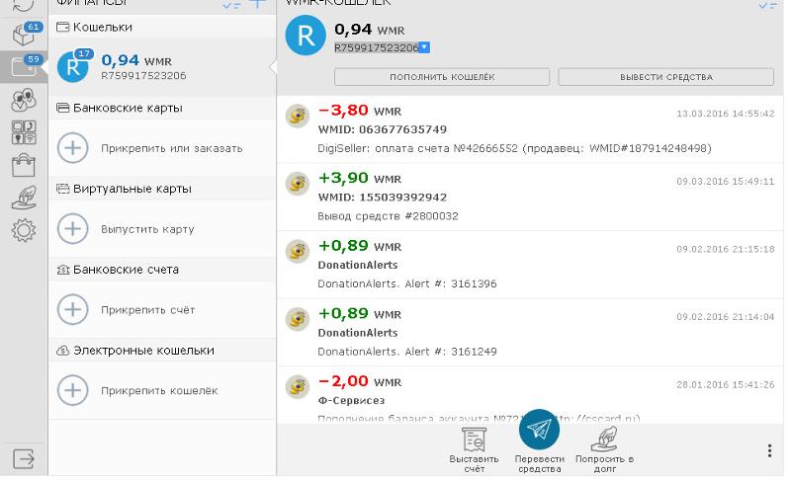Click DonationAlerts. Alert #: 3161396 text
791x481 pixels.
tap(407, 283)
